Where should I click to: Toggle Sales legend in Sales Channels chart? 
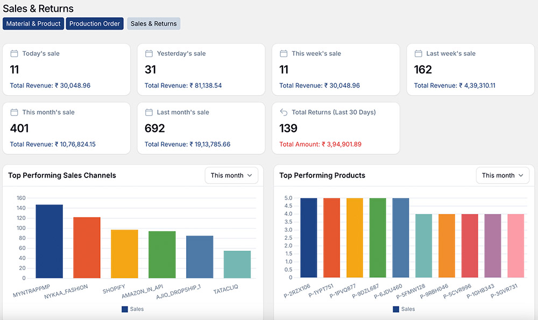tap(132, 309)
